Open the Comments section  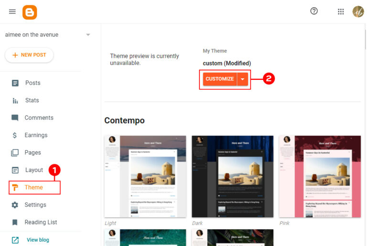pyautogui.click(x=39, y=118)
